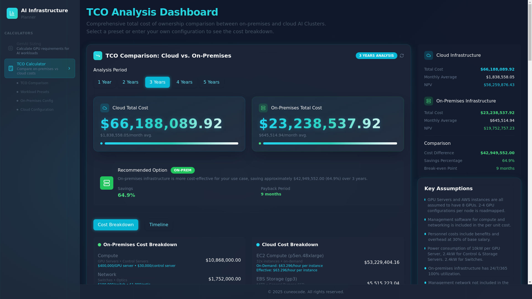Screen dimensions: 532x299
Task: Click the cyan dot by Cloud Cost Breakdown
Action: 258,245
